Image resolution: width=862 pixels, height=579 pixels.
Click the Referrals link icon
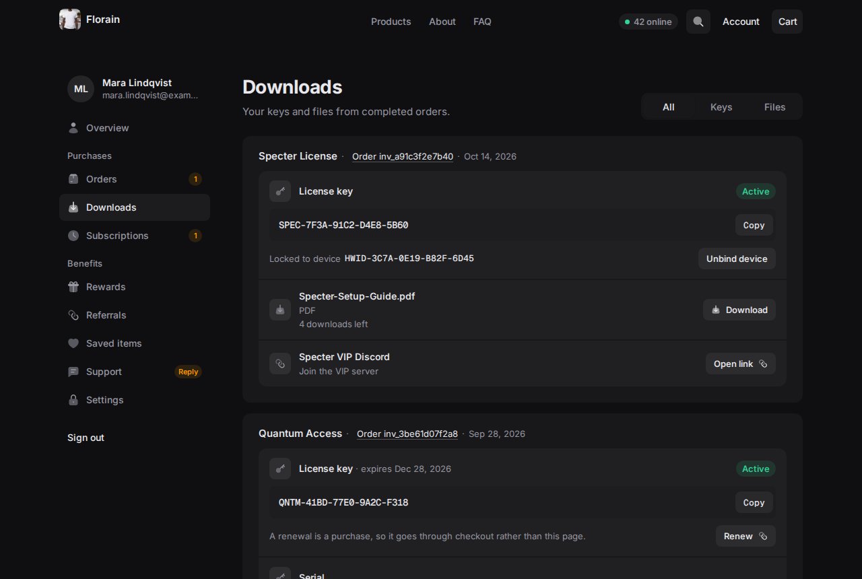[73, 315]
